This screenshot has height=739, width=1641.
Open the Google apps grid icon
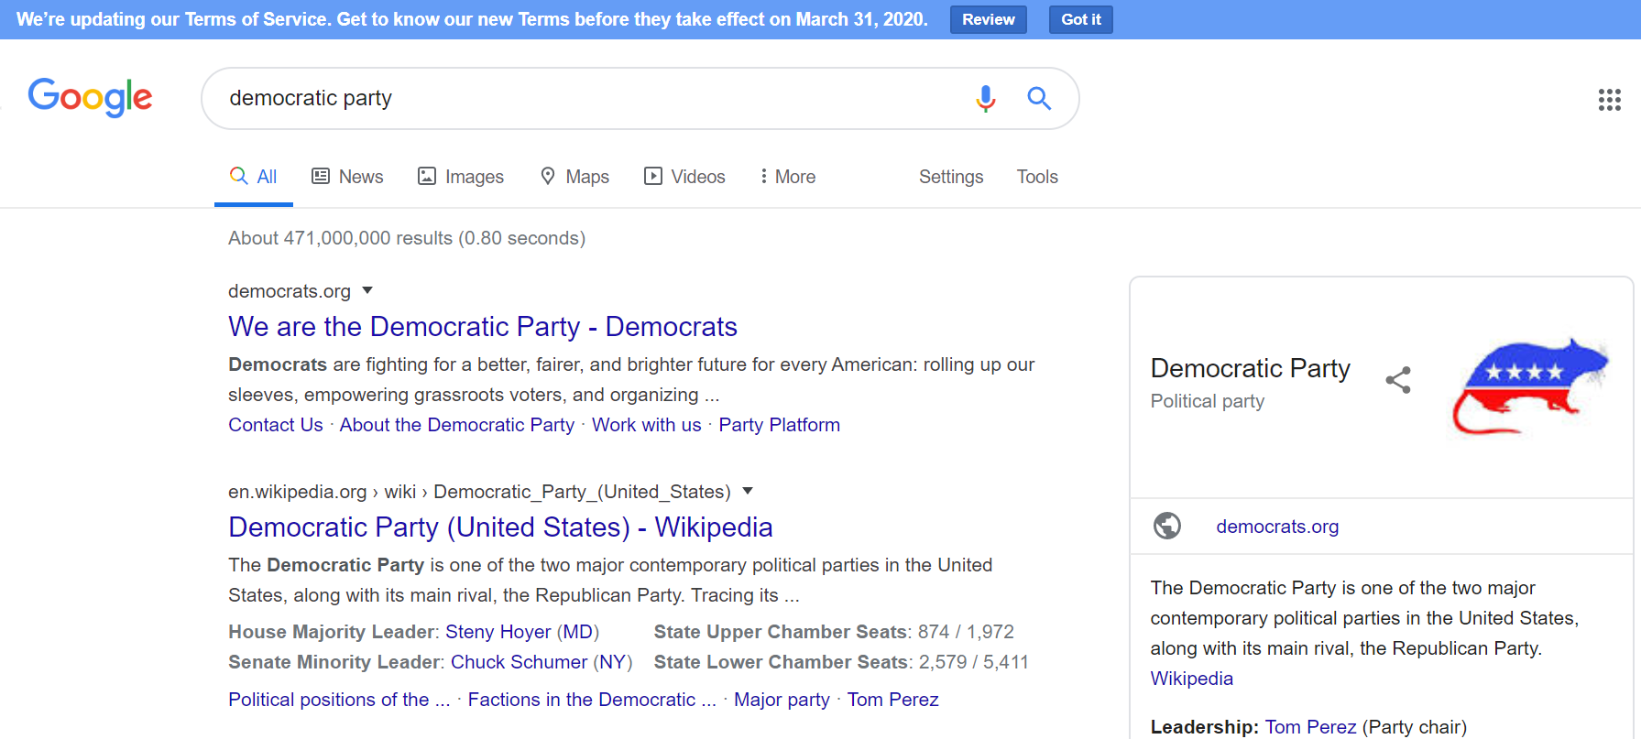click(1609, 100)
